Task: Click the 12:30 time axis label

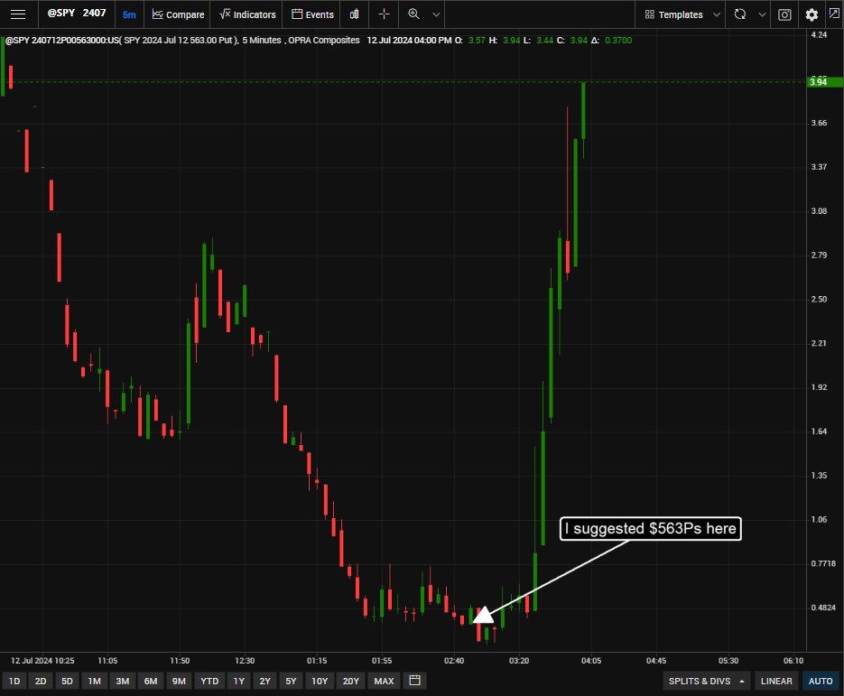Action: pos(245,661)
